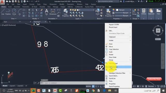
Task: Click the Start file tab
Action: click(5, 22)
